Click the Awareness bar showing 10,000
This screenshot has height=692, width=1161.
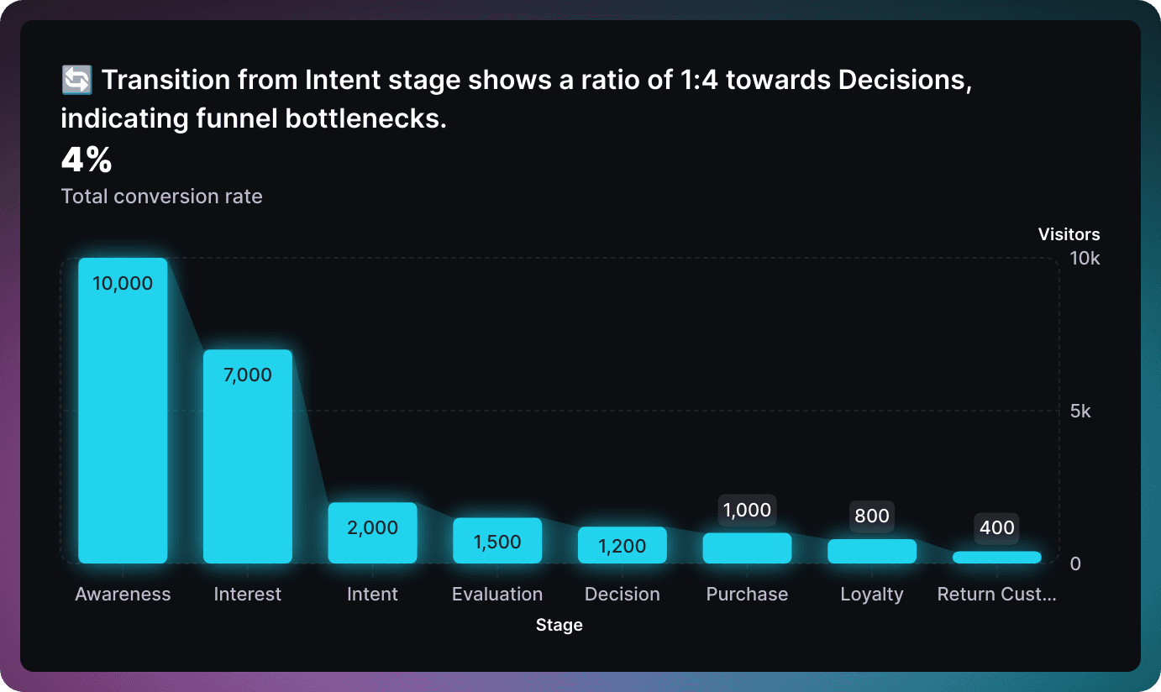tap(123, 410)
